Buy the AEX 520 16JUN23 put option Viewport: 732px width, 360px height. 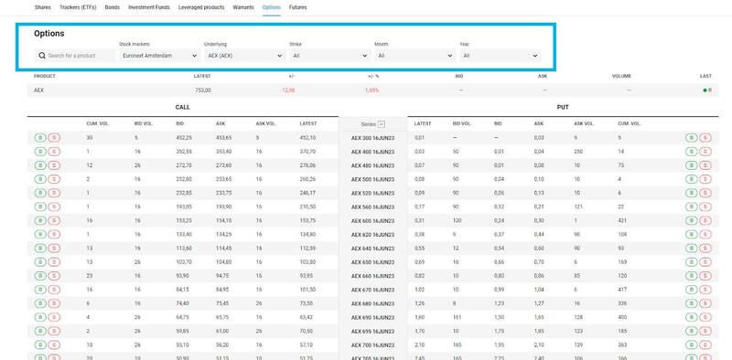click(692, 193)
